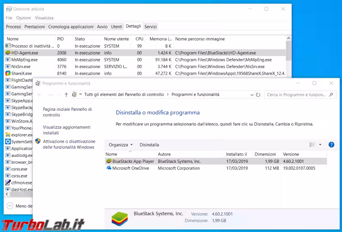This screenshot has height=232, width=342.
Task: Switch to Cronologia applicazioni tab
Action: tap(71, 27)
